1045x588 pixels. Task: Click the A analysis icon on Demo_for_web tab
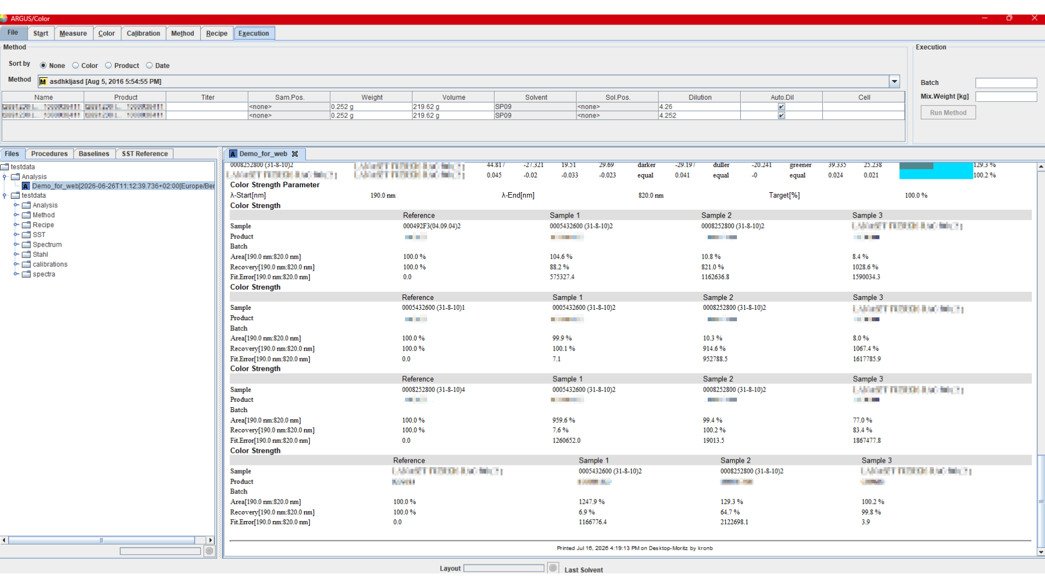[x=233, y=154]
